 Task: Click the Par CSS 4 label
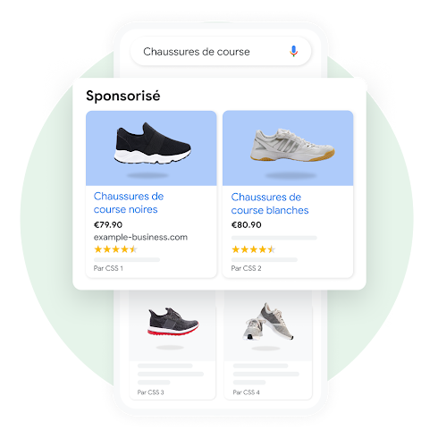tap(246, 392)
